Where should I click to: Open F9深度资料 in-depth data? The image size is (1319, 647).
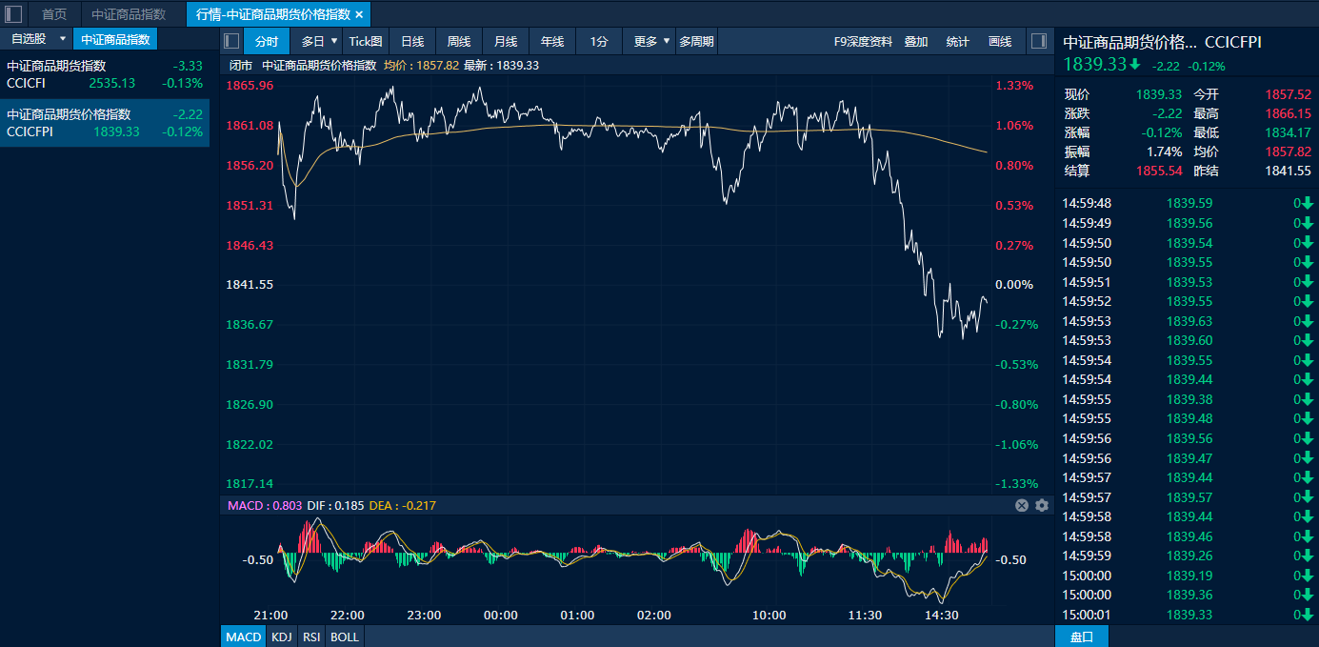click(x=863, y=41)
